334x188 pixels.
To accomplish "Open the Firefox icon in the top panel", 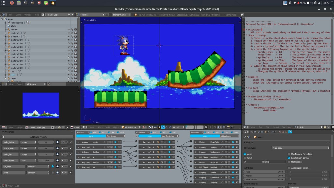I will click(12, 3).
